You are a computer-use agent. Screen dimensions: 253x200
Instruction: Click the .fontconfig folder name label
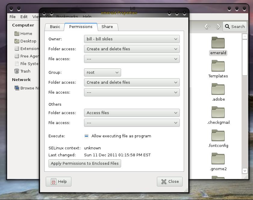pyautogui.click(x=218, y=145)
